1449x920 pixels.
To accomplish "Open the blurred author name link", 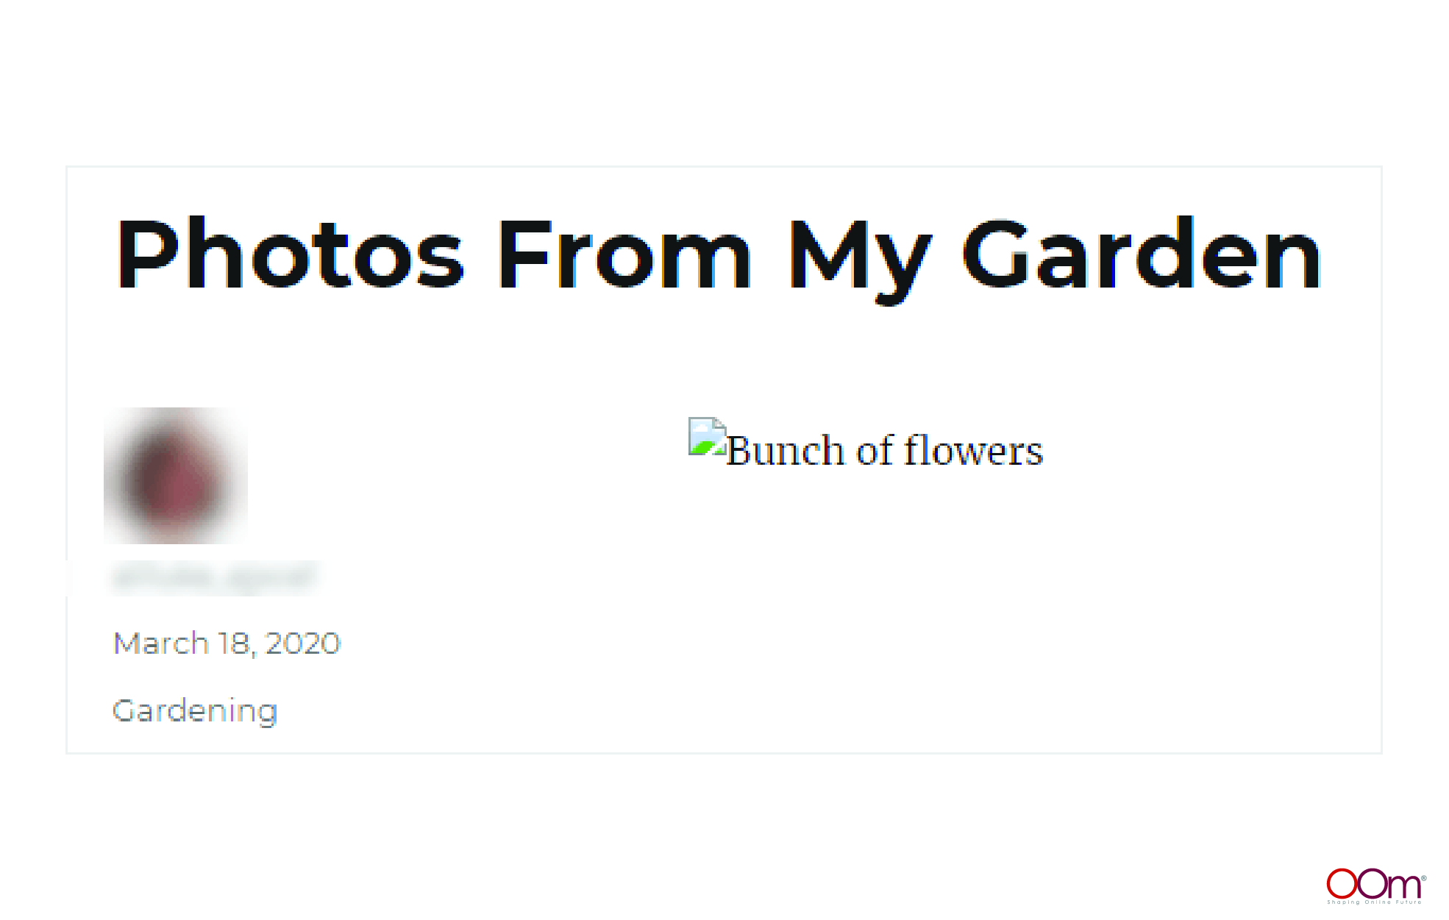I will coord(214,577).
